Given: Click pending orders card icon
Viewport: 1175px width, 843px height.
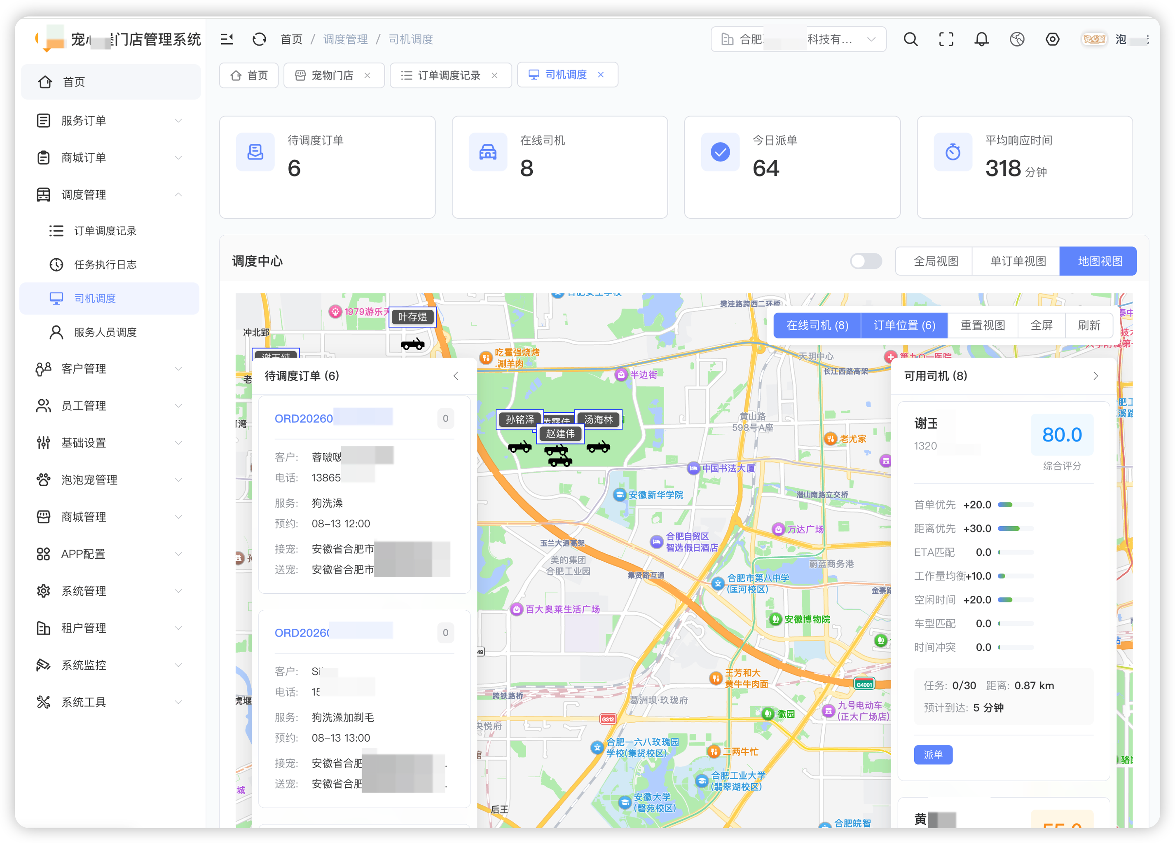Looking at the screenshot, I should pos(255,152).
